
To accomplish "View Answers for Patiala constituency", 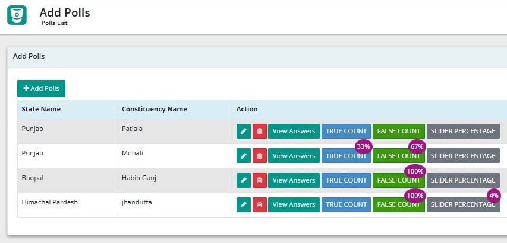I will click(294, 131).
